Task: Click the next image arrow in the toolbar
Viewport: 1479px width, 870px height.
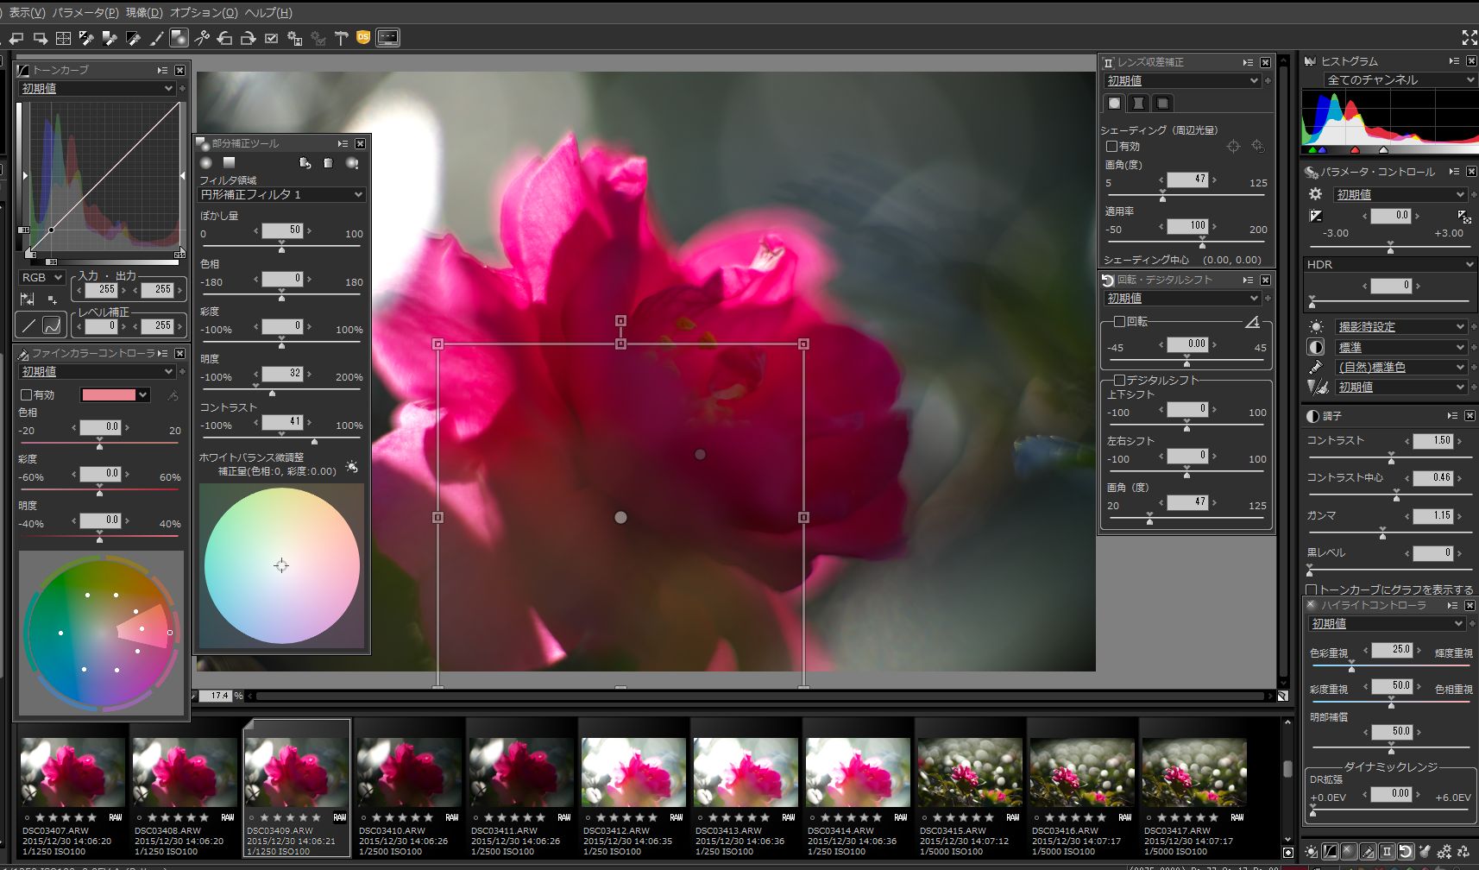Action: tap(40, 38)
